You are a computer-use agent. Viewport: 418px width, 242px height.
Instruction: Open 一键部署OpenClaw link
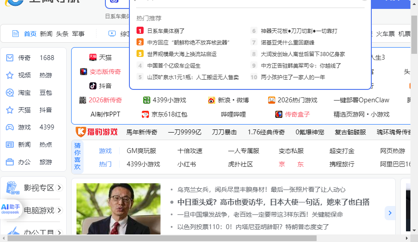pos(362,100)
